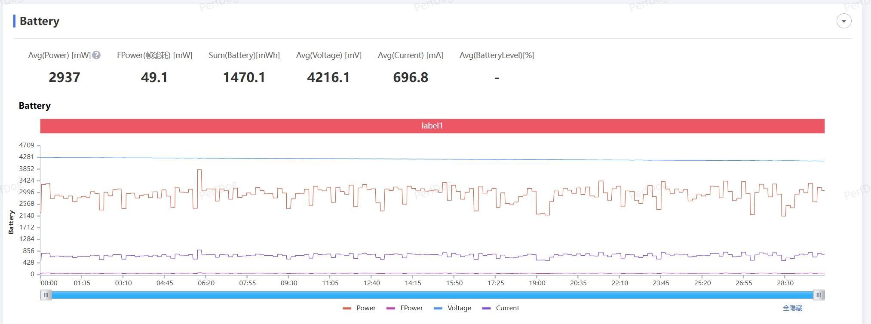Toggle the Current series in the legend

point(501,308)
